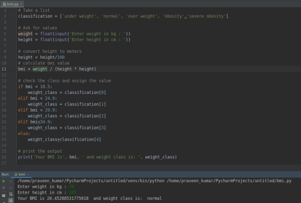Click the Python file icon on bmi.py tab
Viewport: 301px width, 203px height.
click(5, 4)
